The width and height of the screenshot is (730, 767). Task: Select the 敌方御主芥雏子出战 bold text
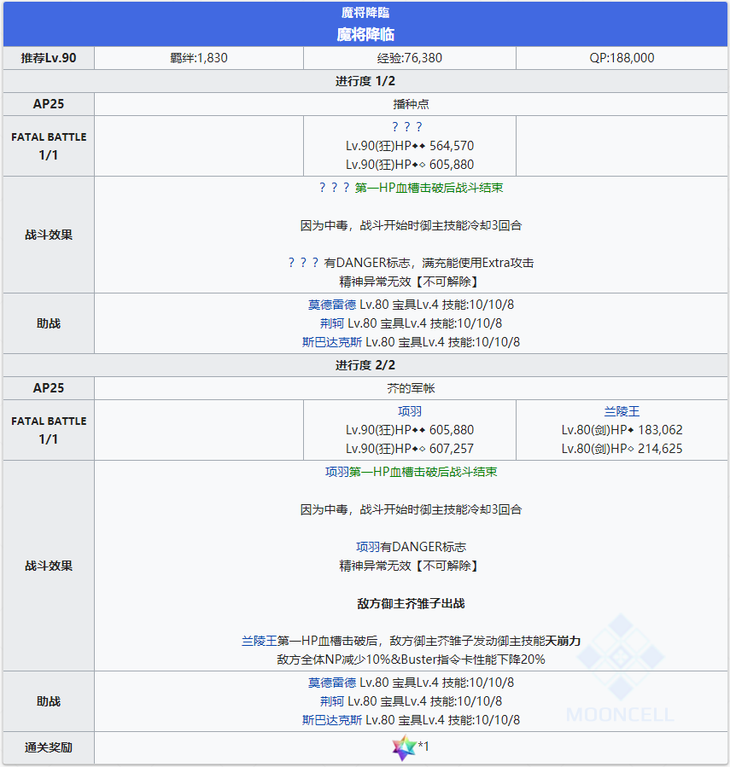click(x=411, y=604)
